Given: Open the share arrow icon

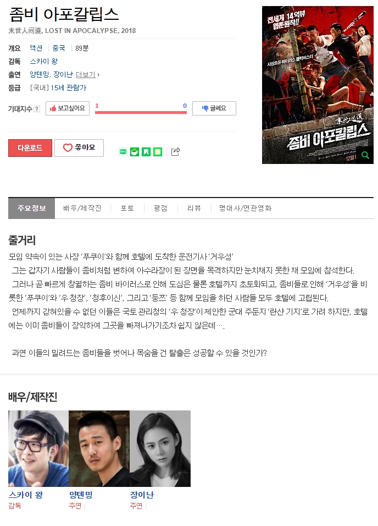Looking at the screenshot, I should pos(176,152).
